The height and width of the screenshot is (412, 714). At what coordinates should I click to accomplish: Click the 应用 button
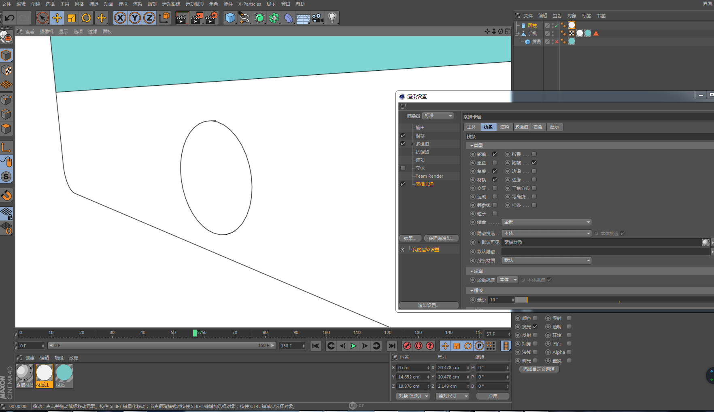pyautogui.click(x=493, y=396)
